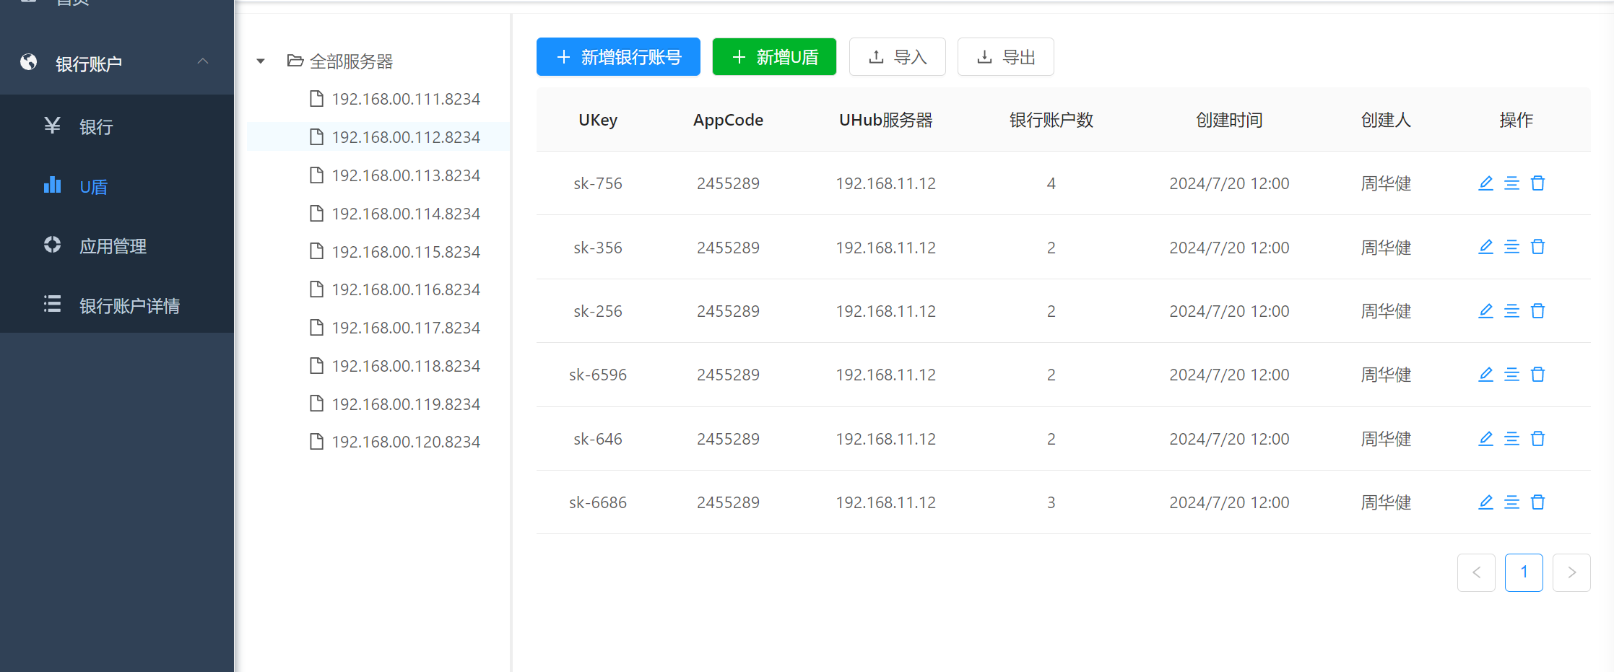Viewport: 1614px width, 672px height.
Task: Click the 新增银行账号 button
Action: 618,57
